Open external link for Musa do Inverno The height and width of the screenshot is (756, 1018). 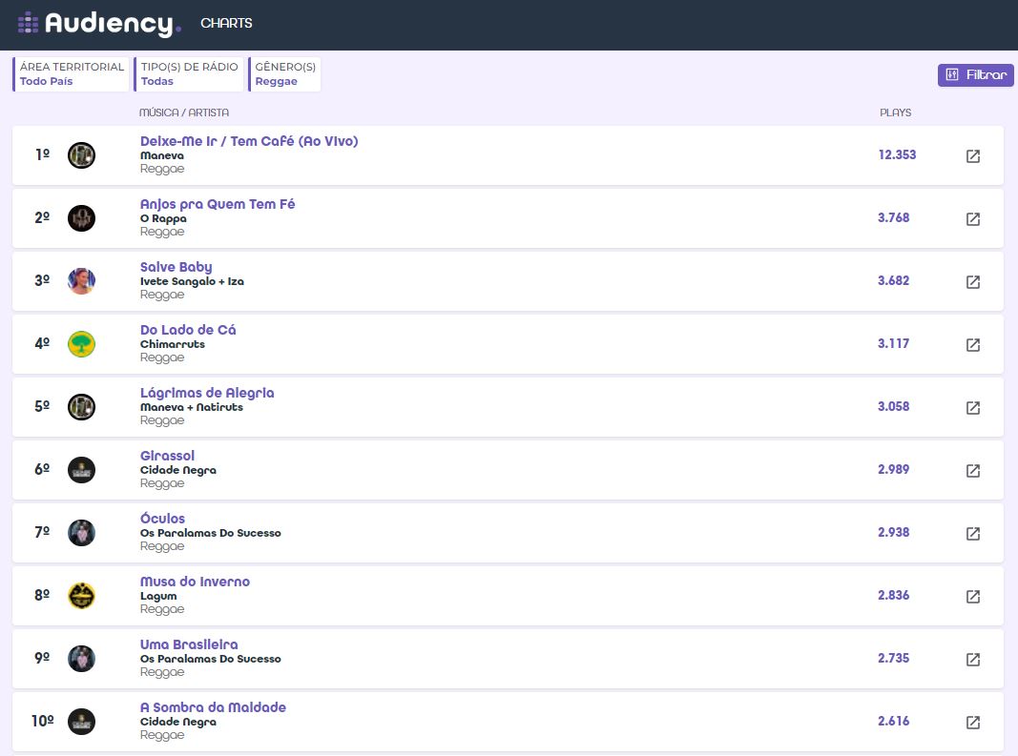pyautogui.click(x=972, y=597)
